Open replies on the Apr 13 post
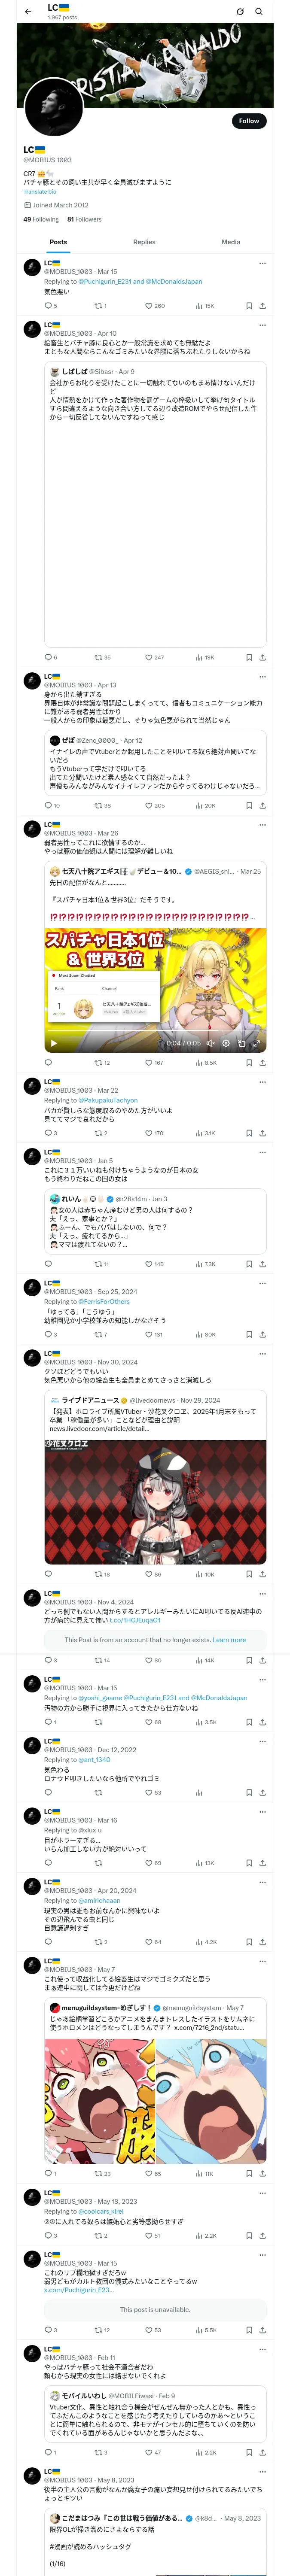Image resolution: width=290 pixels, height=2576 pixels. (x=48, y=805)
